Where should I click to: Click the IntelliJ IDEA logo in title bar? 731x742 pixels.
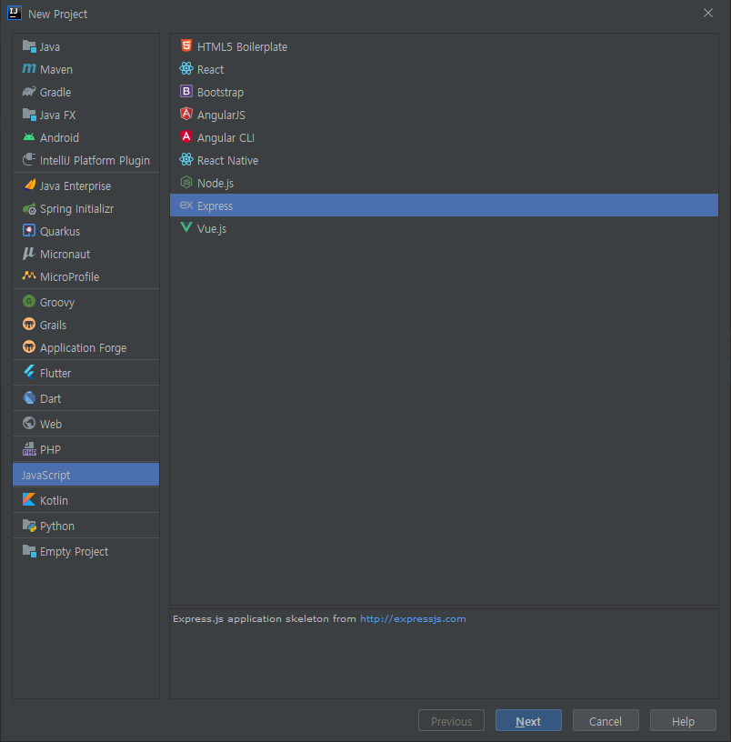[x=15, y=13]
